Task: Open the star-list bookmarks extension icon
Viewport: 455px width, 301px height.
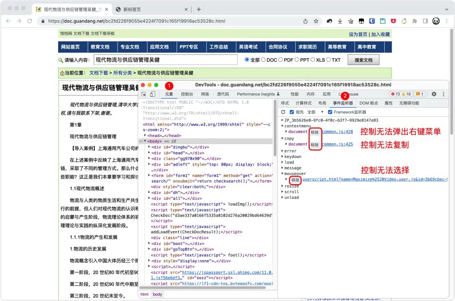Action: coord(351,21)
